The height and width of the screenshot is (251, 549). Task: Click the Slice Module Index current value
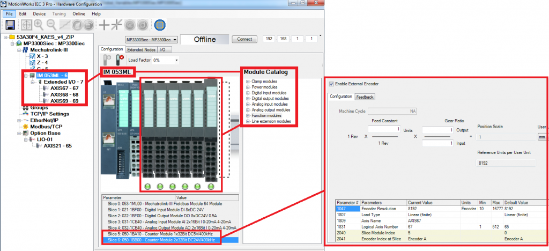point(433,233)
